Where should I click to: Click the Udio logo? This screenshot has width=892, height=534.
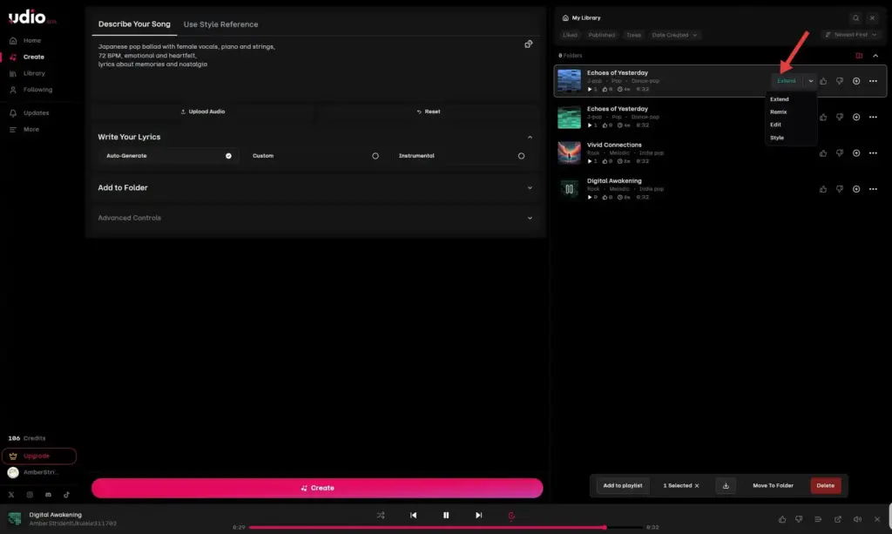coord(32,17)
